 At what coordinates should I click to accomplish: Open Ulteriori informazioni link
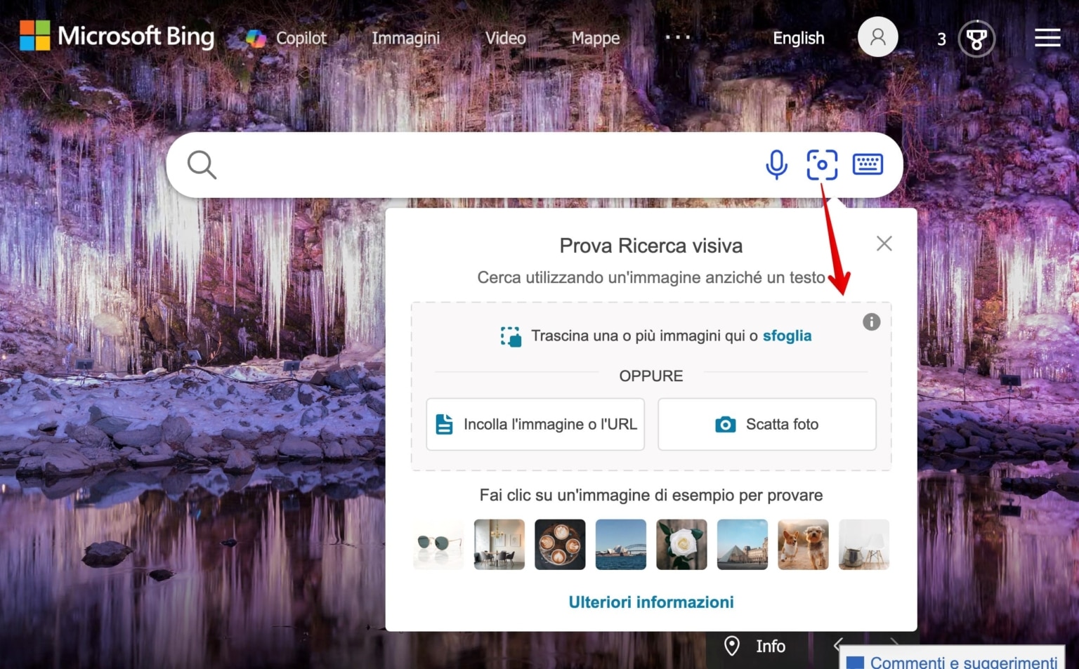(650, 602)
